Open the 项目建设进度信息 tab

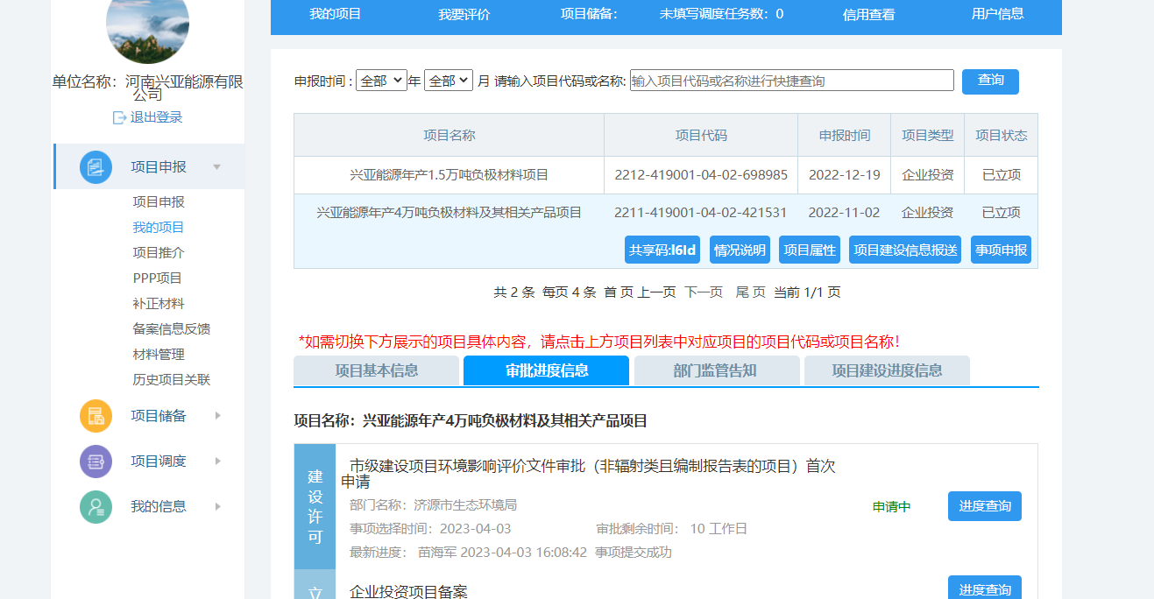click(886, 370)
